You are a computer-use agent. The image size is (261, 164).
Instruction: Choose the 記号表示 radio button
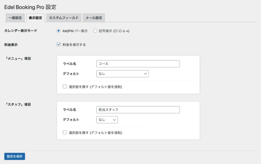point(95,31)
